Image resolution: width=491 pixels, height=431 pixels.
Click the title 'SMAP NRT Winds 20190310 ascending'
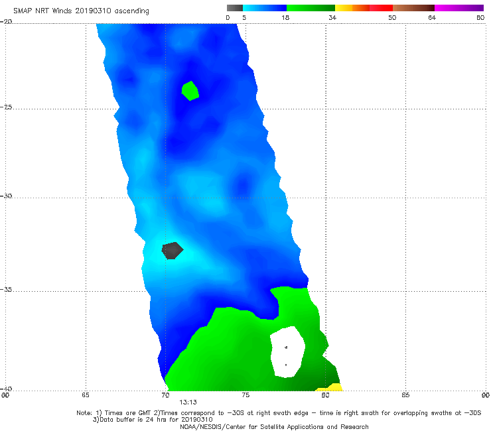(81, 11)
